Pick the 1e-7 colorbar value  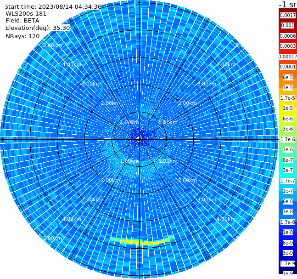[x=288, y=191]
